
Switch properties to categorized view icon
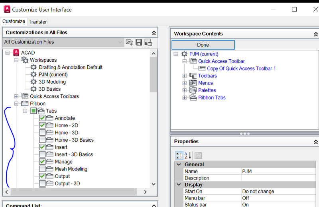point(179,156)
